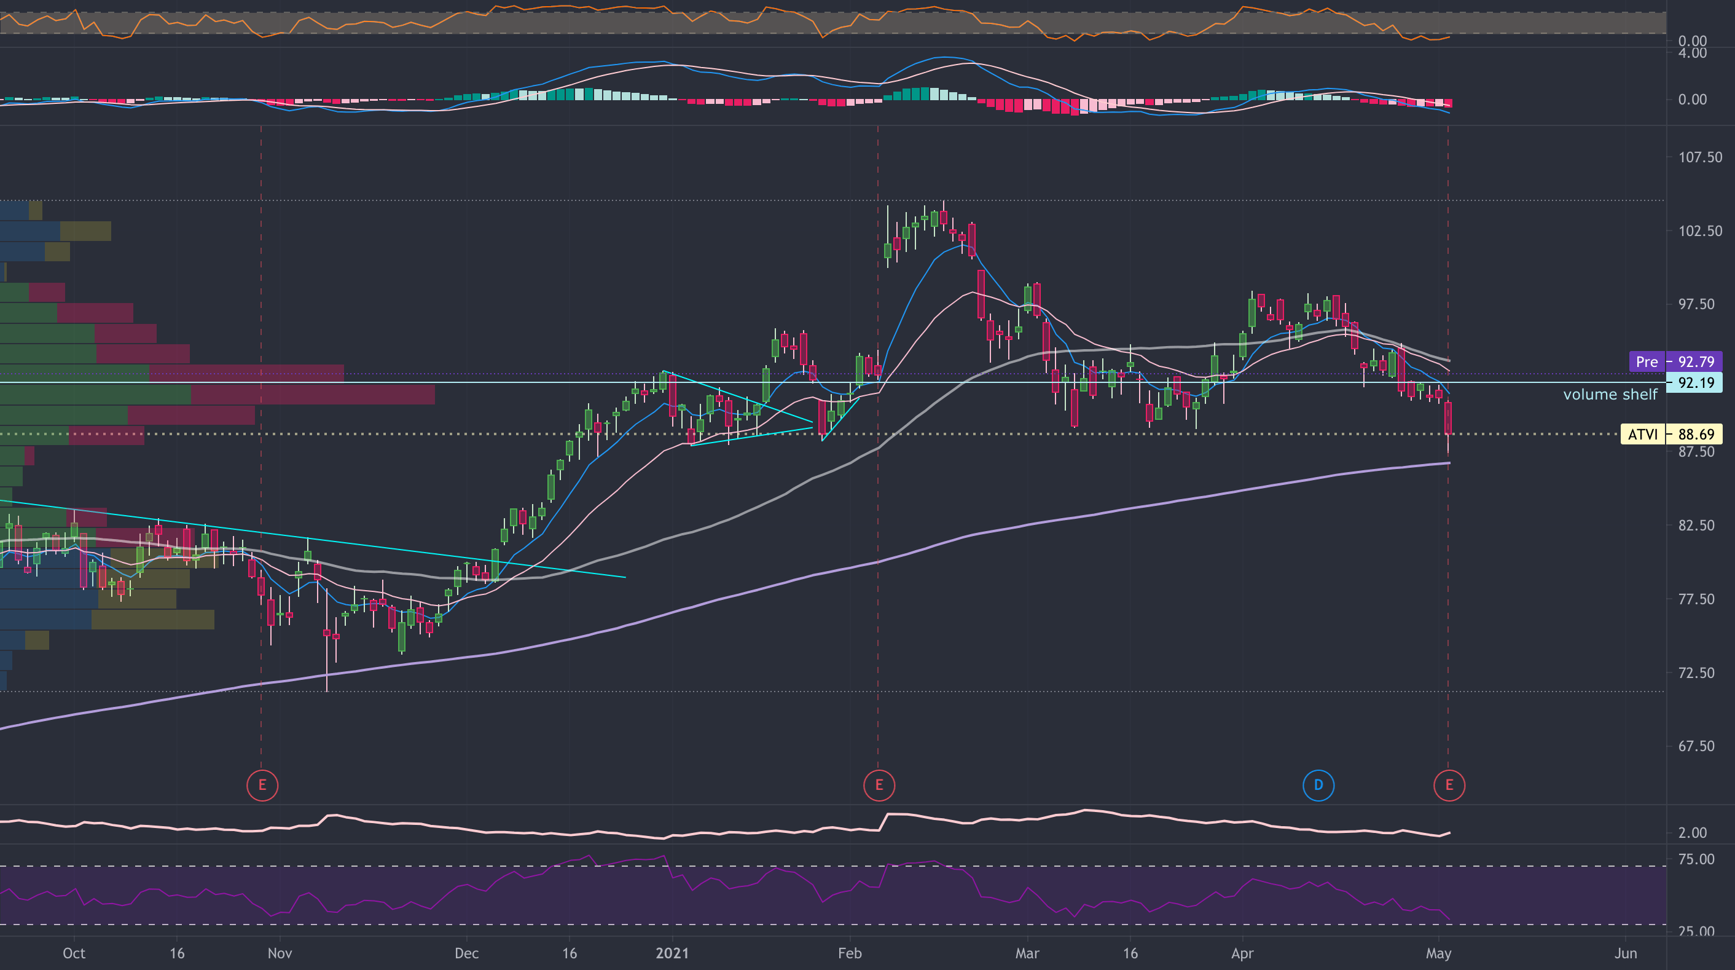
Task: Select the May earnings 'E' marker
Action: click(x=1449, y=784)
